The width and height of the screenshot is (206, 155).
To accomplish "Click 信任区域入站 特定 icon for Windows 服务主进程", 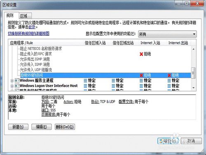I will tap(86, 81).
